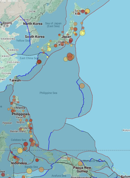Click the dark red quake cluster in the East China Sea
This screenshot has height=178, width=130.
coord(39,62)
